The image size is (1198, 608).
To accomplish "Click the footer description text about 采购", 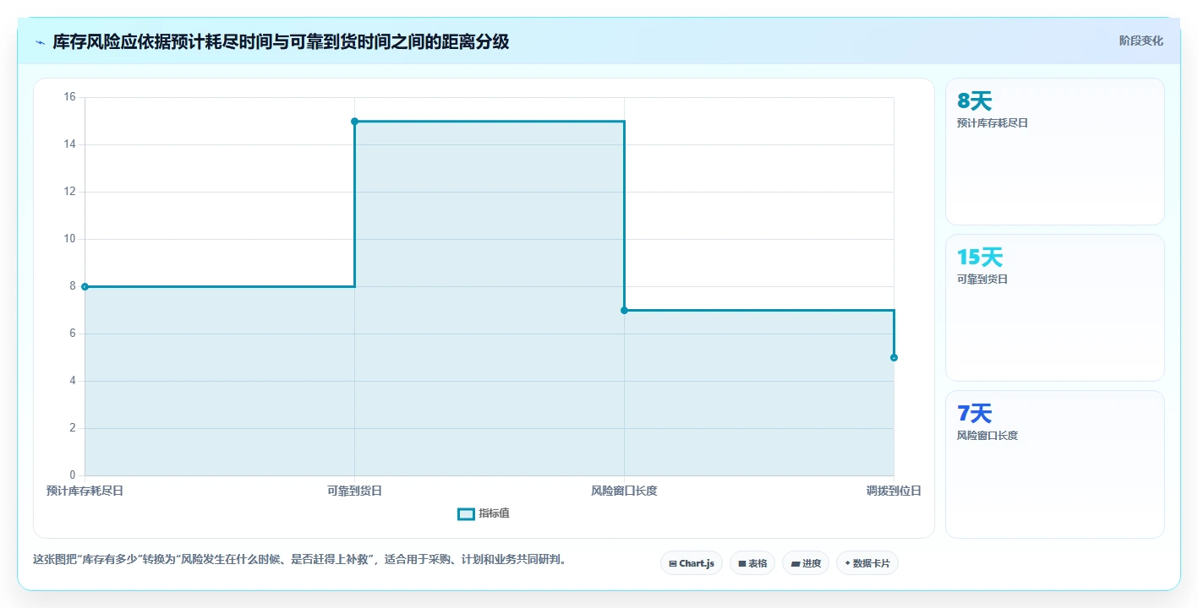I will (x=299, y=559).
